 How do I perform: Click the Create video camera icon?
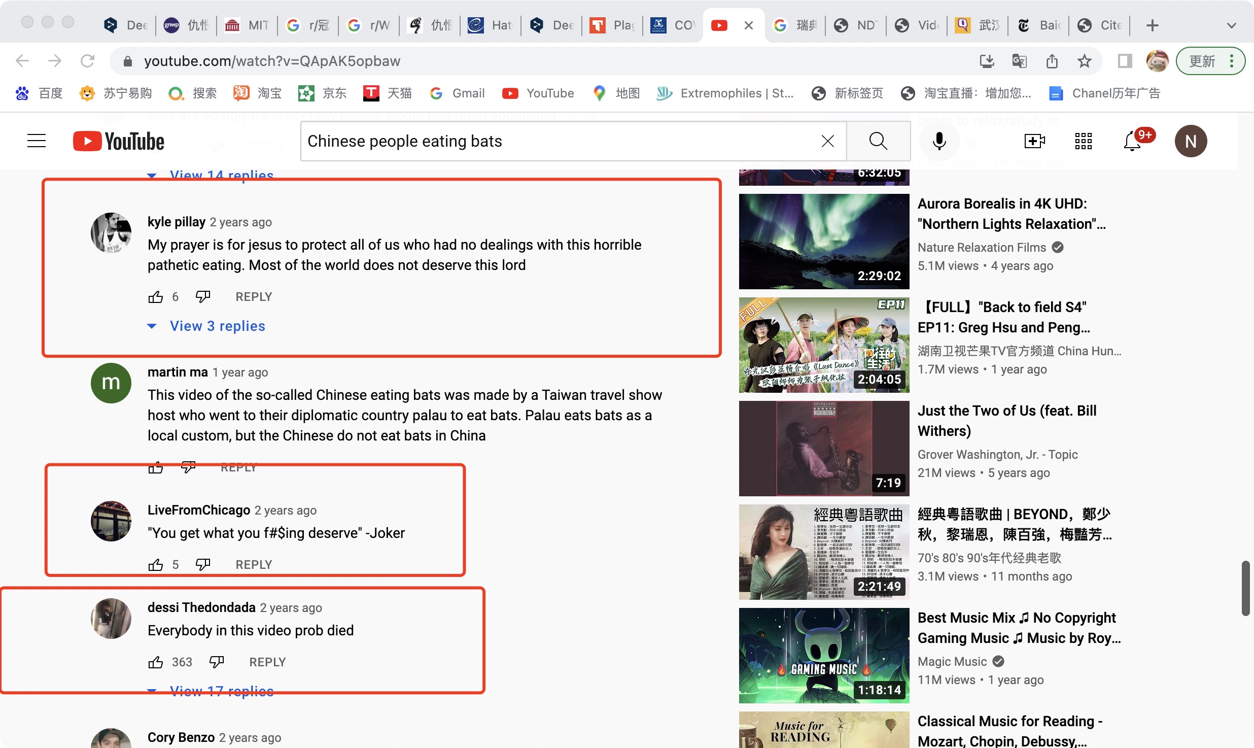pos(1034,141)
